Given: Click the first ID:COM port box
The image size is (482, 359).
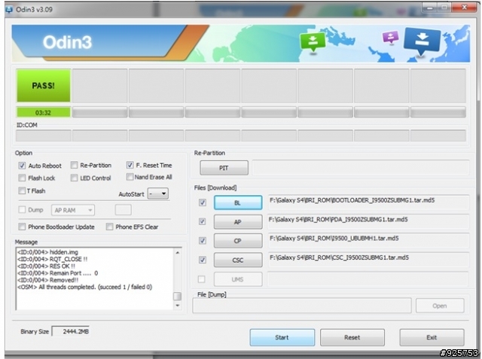Looking at the screenshot, I should pyautogui.click(x=44, y=135).
